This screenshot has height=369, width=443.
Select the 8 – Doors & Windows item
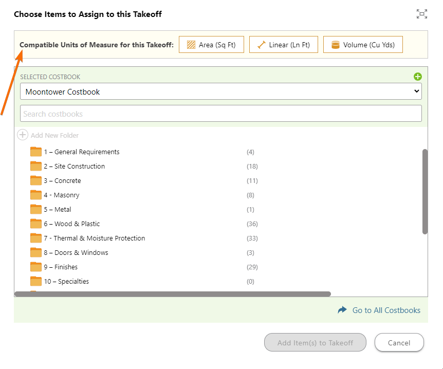(76, 252)
